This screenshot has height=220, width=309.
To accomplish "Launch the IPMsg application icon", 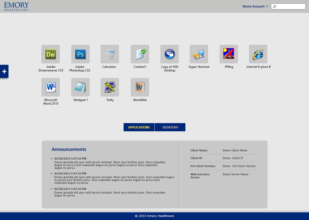I will tap(229, 54).
